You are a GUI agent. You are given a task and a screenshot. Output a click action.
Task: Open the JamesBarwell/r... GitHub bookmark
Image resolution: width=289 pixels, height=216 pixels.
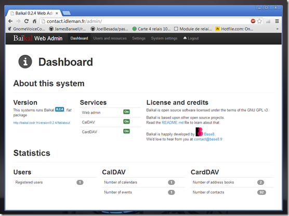(68, 29)
